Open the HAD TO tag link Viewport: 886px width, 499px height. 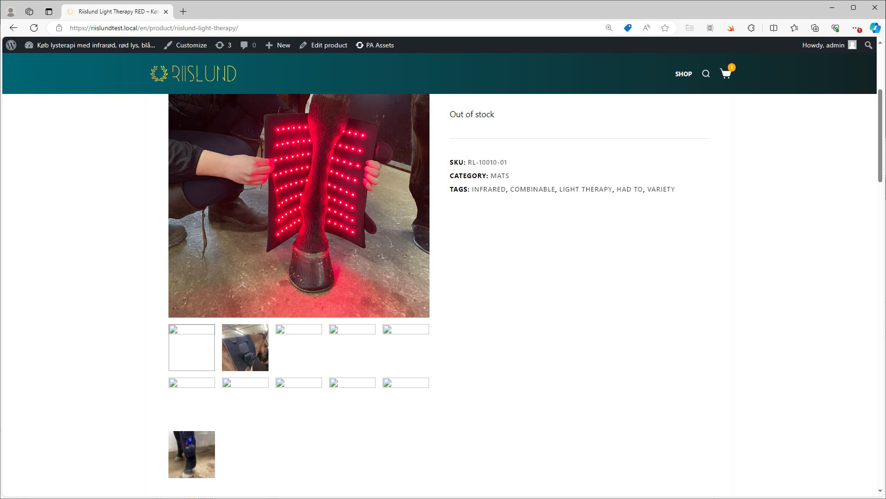click(630, 189)
